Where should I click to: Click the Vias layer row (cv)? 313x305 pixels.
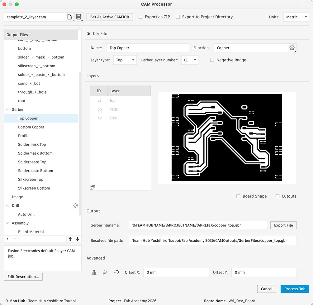pos(120,118)
